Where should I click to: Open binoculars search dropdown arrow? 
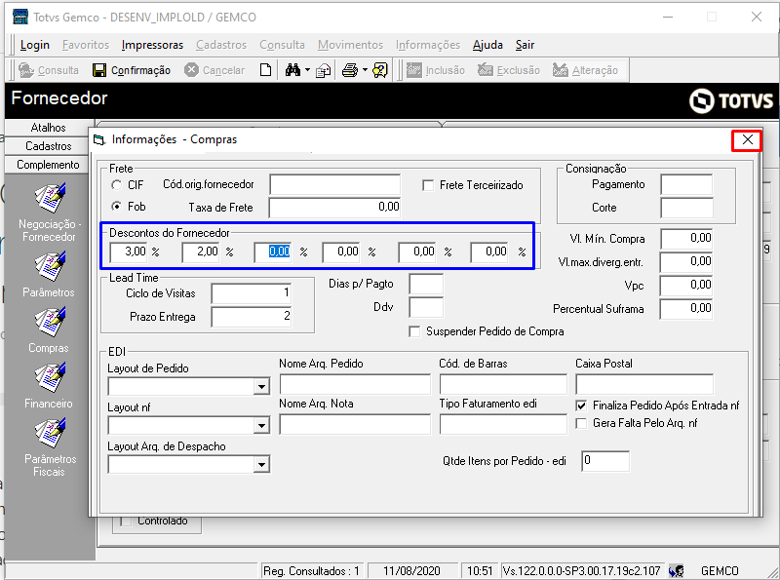click(x=307, y=70)
